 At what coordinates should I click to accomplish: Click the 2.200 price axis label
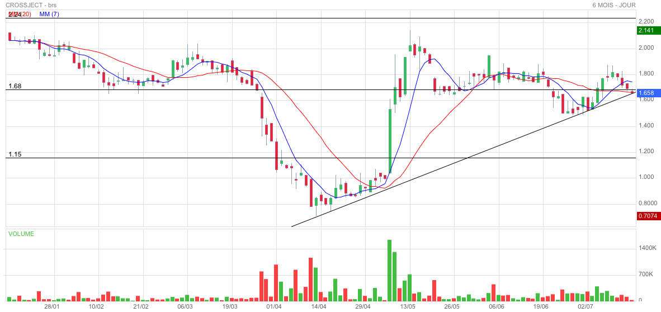(646, 21)
